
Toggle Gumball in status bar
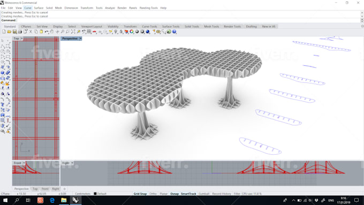point(204,194)
